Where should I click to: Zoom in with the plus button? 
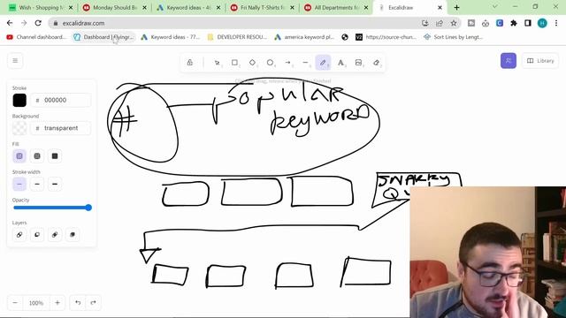coord(57,303)
